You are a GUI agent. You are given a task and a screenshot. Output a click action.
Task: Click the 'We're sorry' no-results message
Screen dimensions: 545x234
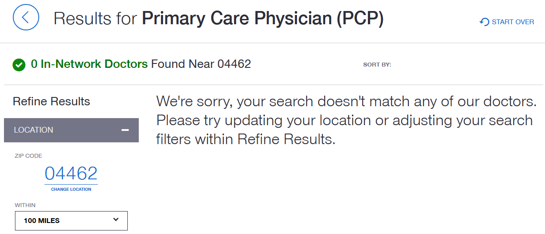tap(346, 120)
